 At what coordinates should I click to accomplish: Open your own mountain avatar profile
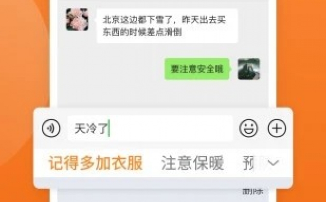(x=249, y=69)
